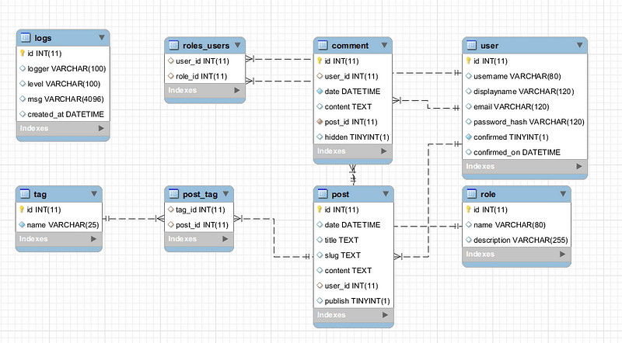Select the comment table title
This screenshot has width=622, height=343.
tap(350, 46)
